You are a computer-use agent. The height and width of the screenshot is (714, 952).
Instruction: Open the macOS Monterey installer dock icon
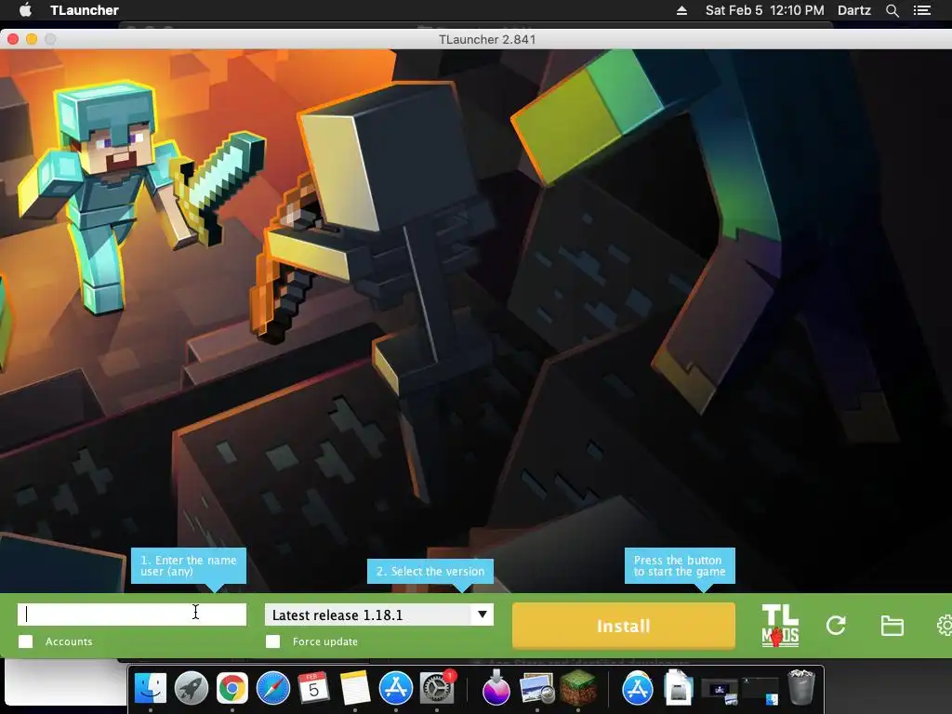pyautogui.click(x=496, y=687)
